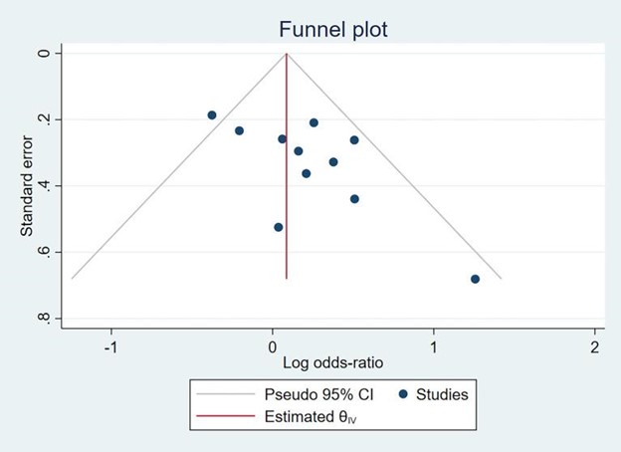621x452 pixels.
Task: Click the far-right study point near 1.25
Action: [x=475, y=279]
